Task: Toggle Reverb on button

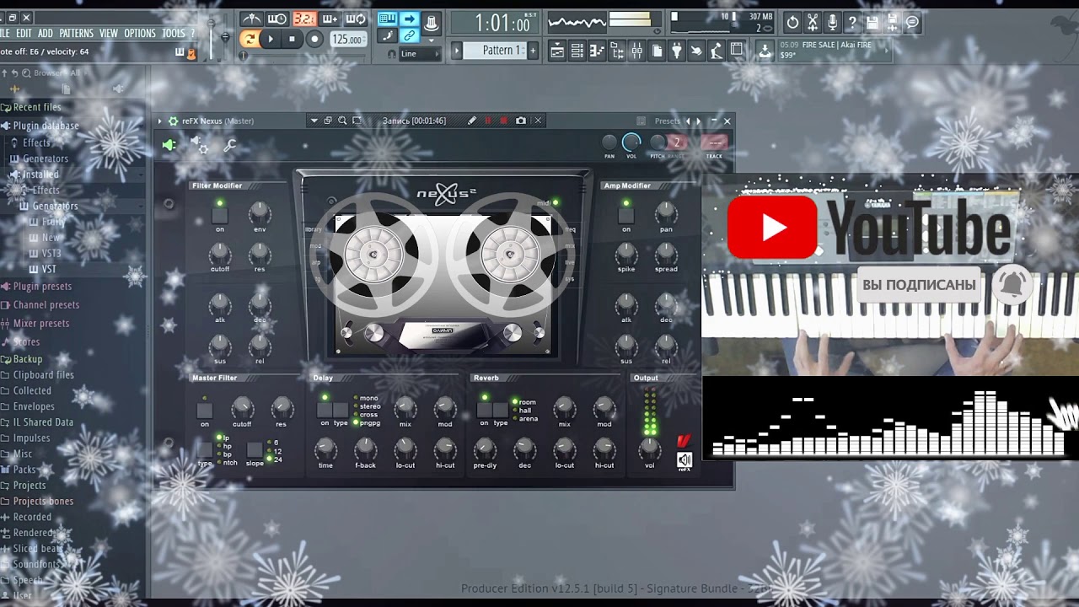Action: 484,410
